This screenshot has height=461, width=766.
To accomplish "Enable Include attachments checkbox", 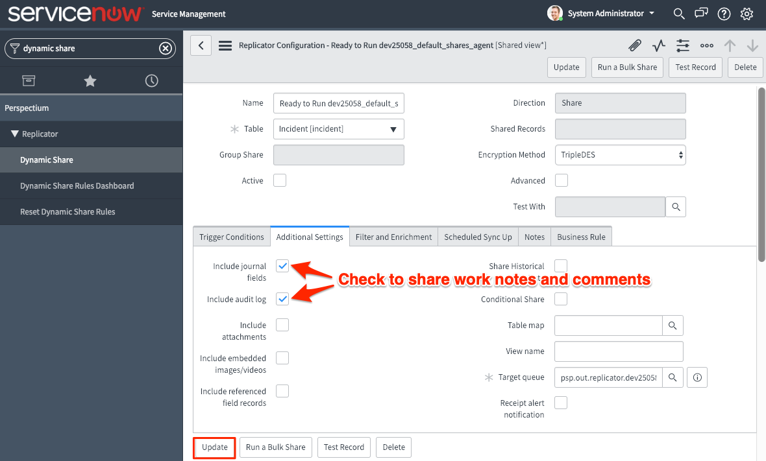I will 282,325.
